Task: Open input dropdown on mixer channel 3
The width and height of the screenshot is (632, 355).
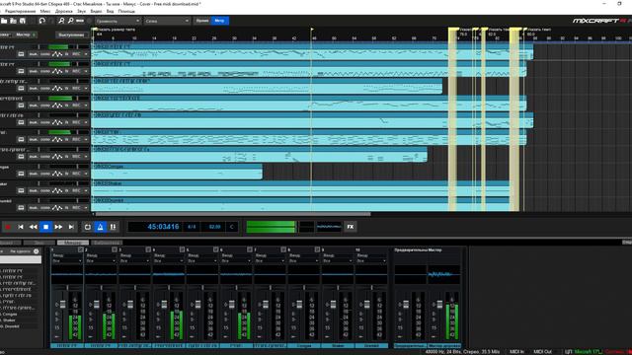Action: (134, 260)
